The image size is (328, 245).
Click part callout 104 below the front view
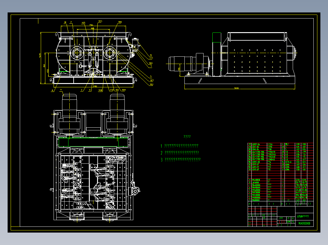click(117, 90)
